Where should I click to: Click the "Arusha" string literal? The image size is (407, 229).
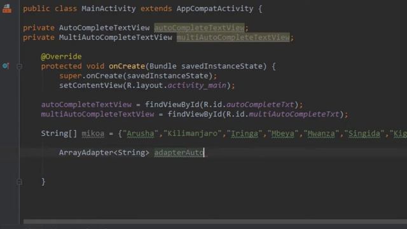pyautogui.click(x=140, y=134)
